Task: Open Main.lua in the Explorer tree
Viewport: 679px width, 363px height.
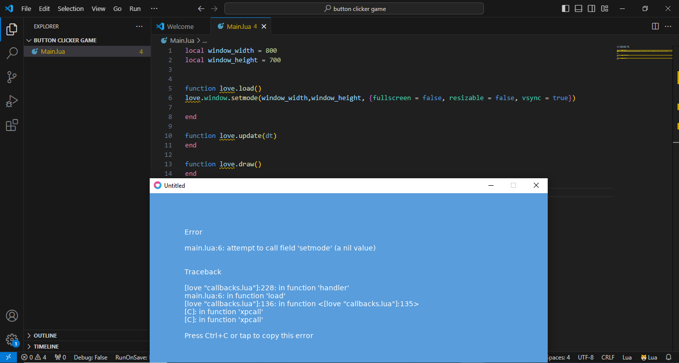Action: click(x=87, y=51)
